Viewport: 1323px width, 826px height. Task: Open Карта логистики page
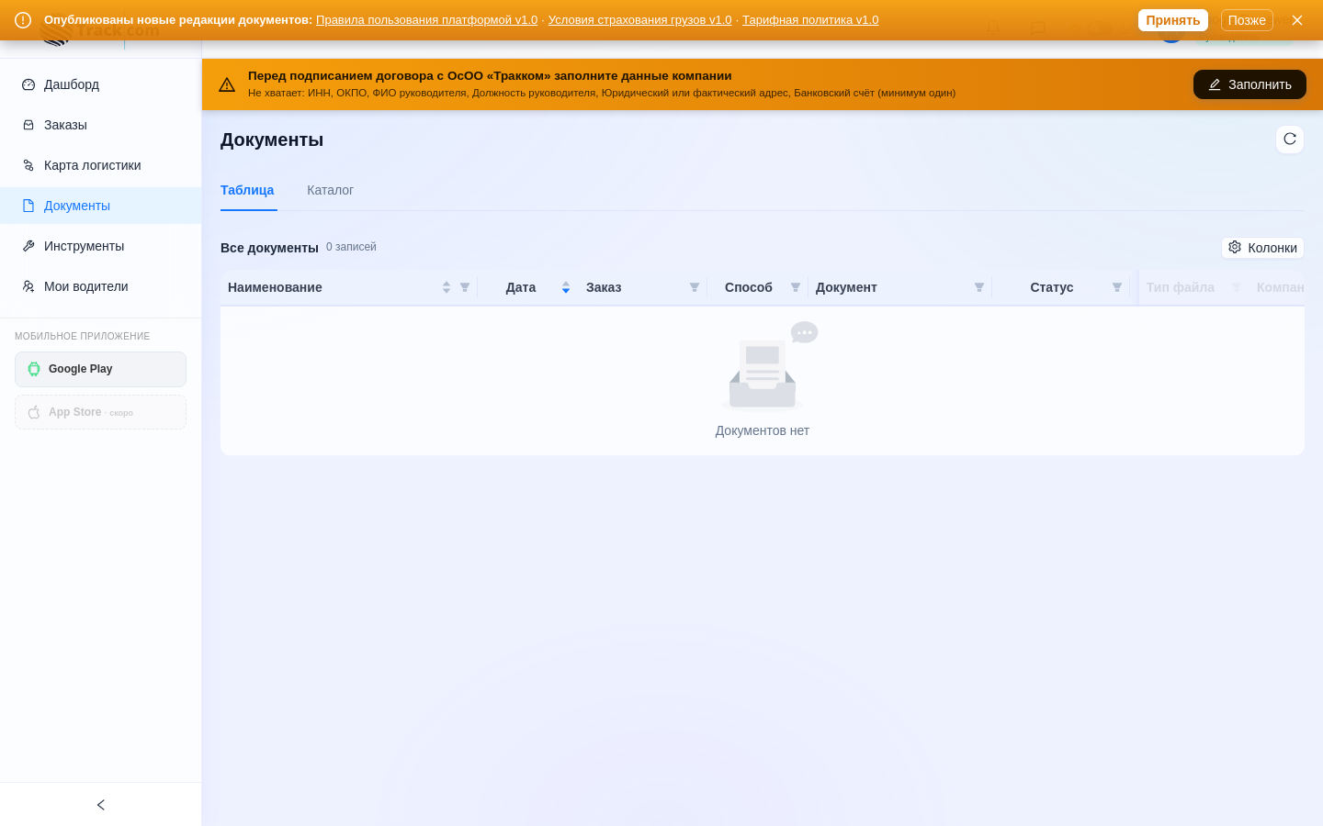click(x=100, y=165)
